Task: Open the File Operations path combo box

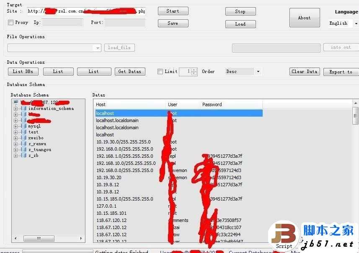Action: [54, 48]
